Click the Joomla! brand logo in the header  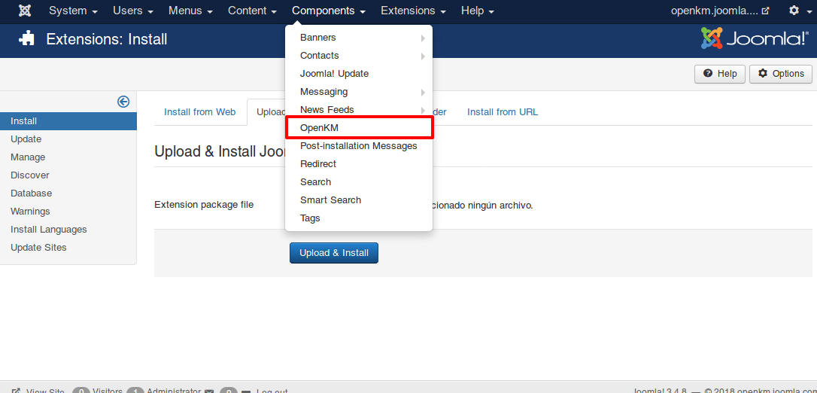755,38
